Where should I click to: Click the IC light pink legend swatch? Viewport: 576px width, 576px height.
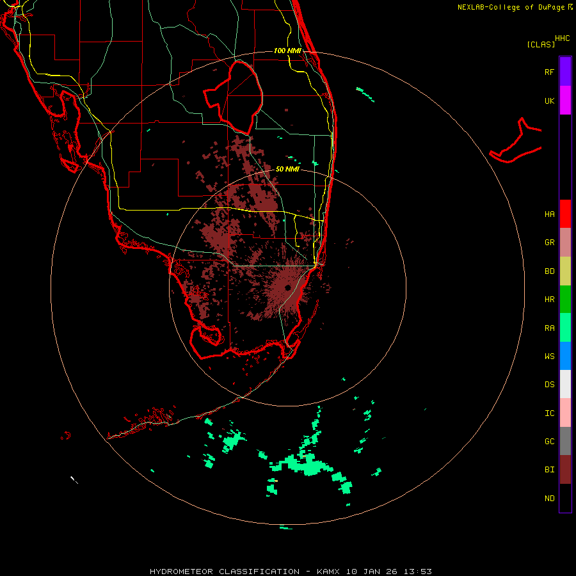tap(565, 413)
